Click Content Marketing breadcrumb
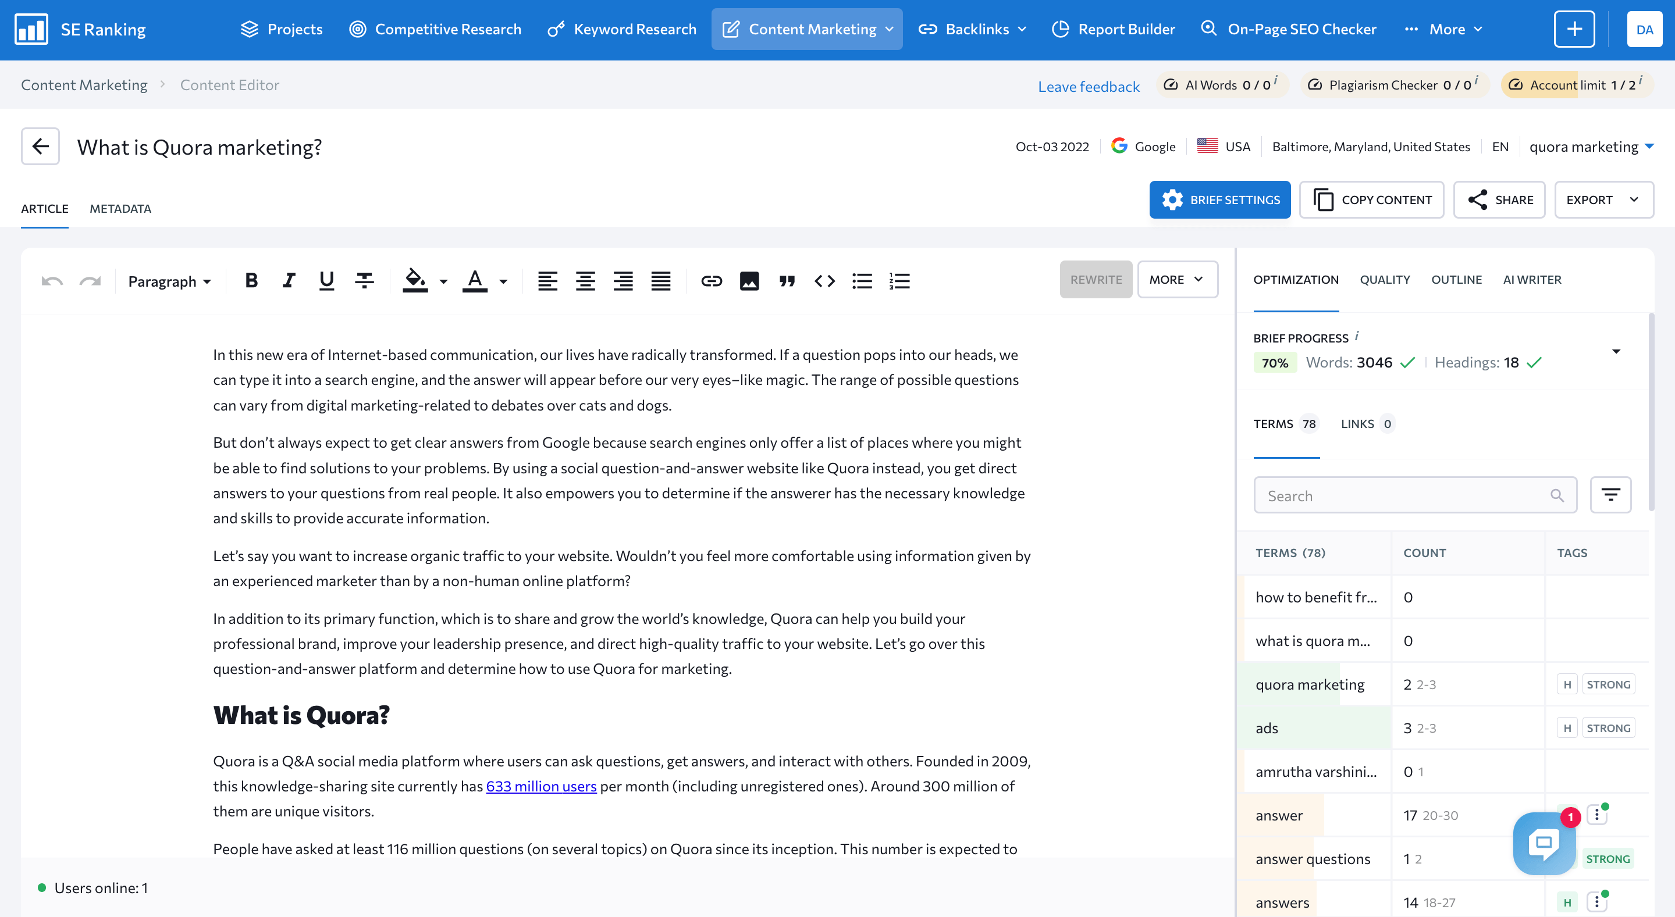Image resolution: width=1675 pixels, height=917 pixels. (x=84, y=84)
